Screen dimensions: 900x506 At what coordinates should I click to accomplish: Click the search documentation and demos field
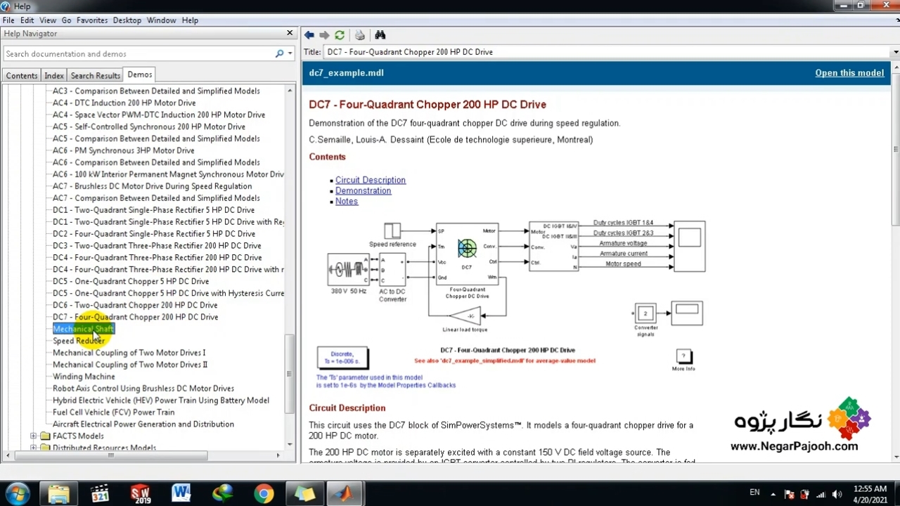click(137, 54)
